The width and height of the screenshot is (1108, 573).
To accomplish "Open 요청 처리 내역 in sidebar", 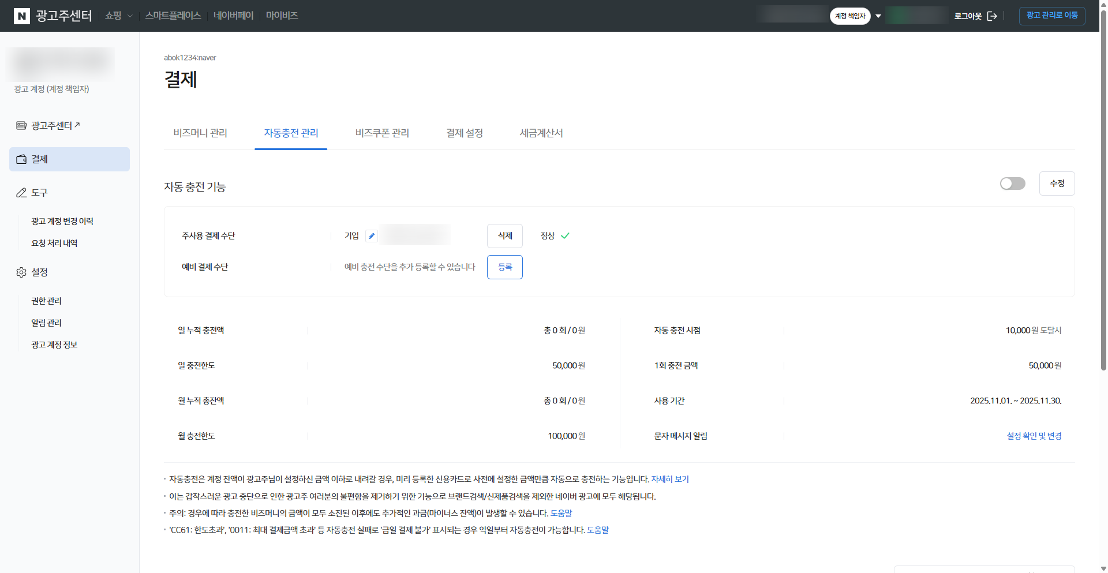I will [x=54, y=244].
